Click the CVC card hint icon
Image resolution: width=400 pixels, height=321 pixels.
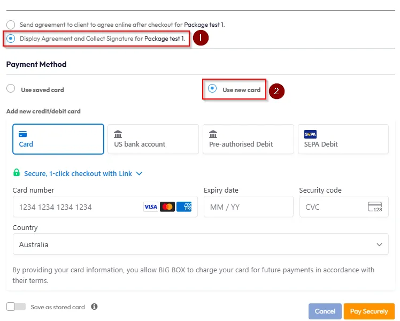[375, 207]
